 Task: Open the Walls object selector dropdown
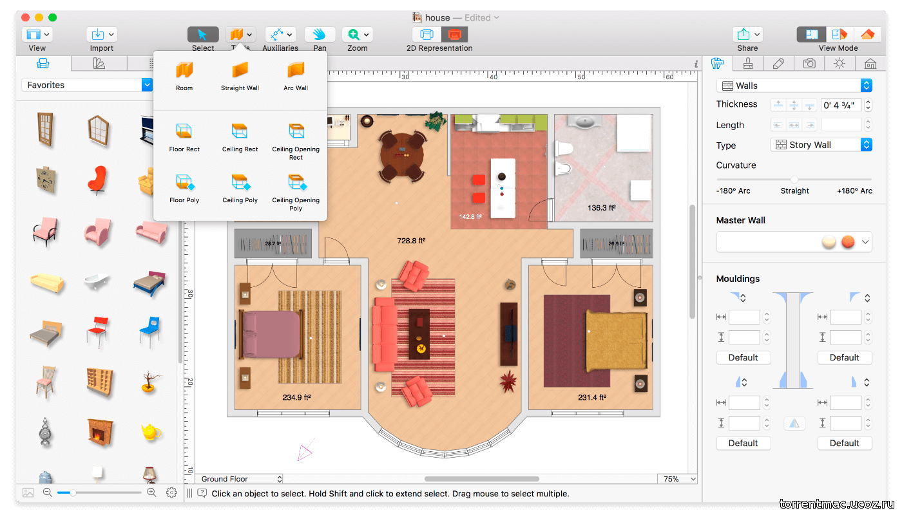click(794, 86)
